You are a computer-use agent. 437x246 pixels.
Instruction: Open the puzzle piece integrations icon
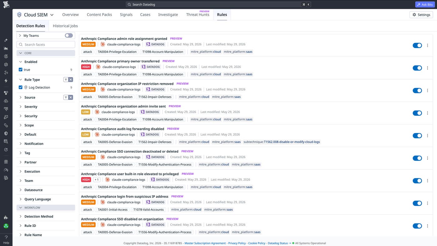[x=6, y=218]
